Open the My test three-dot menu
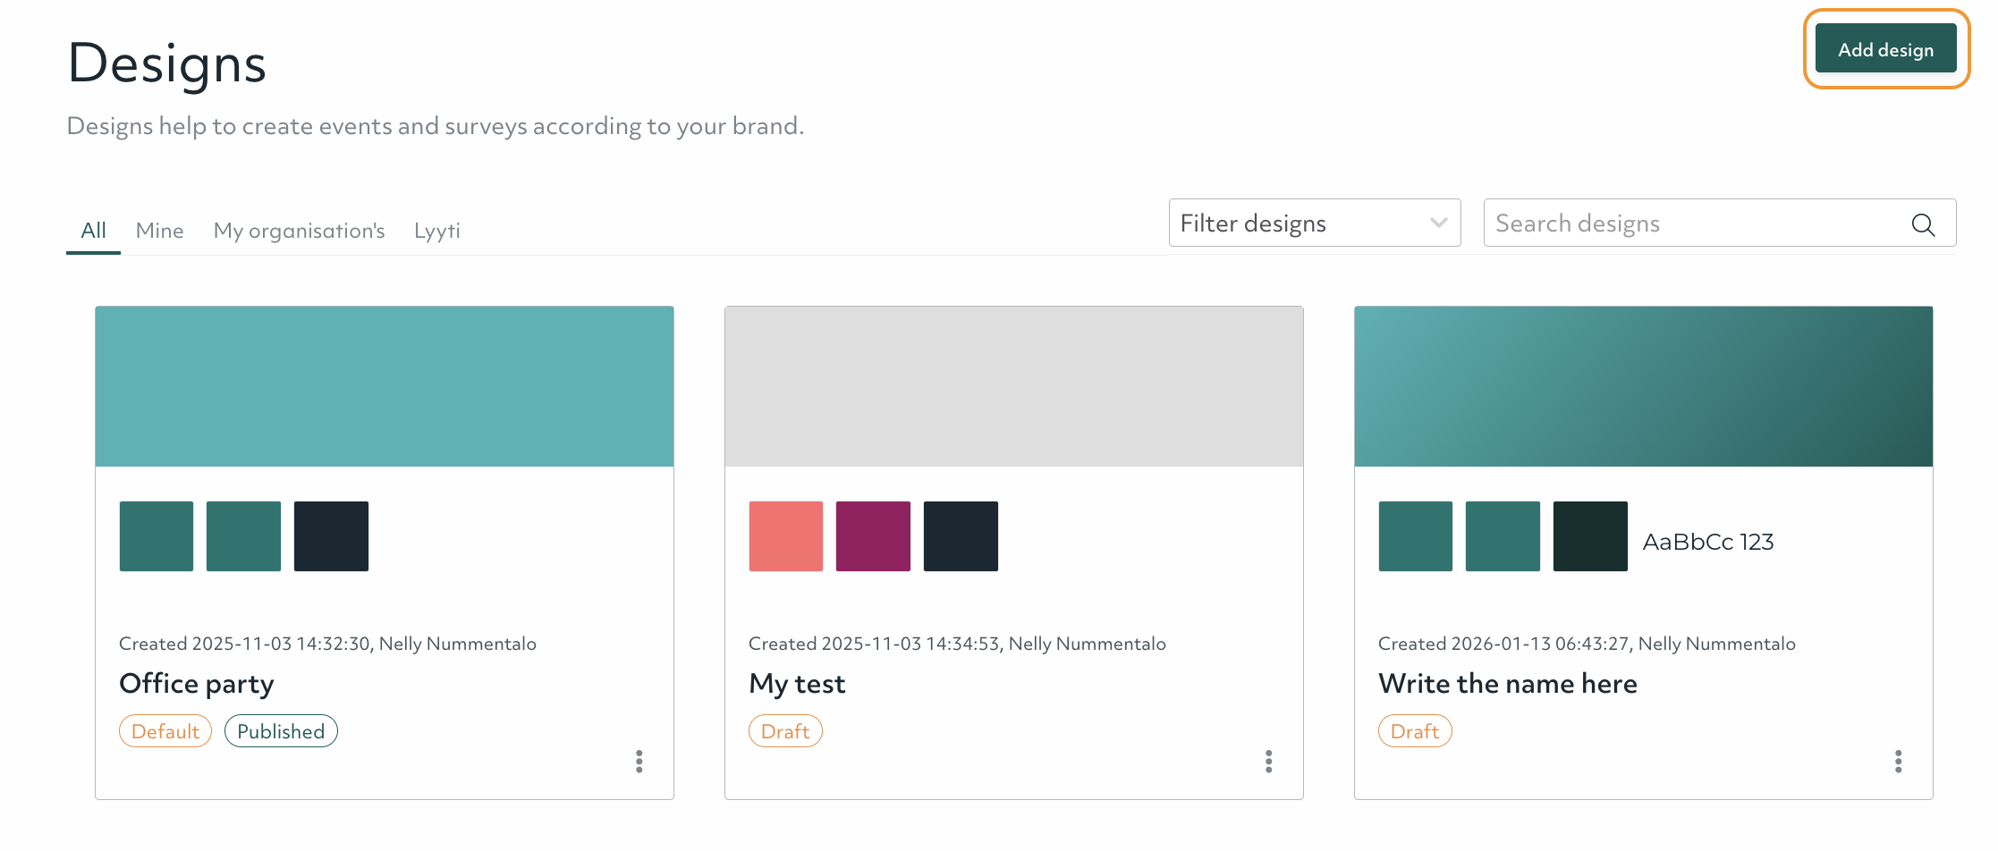The height and width of the screenshot is (851, 1998). pos(1268,762)
